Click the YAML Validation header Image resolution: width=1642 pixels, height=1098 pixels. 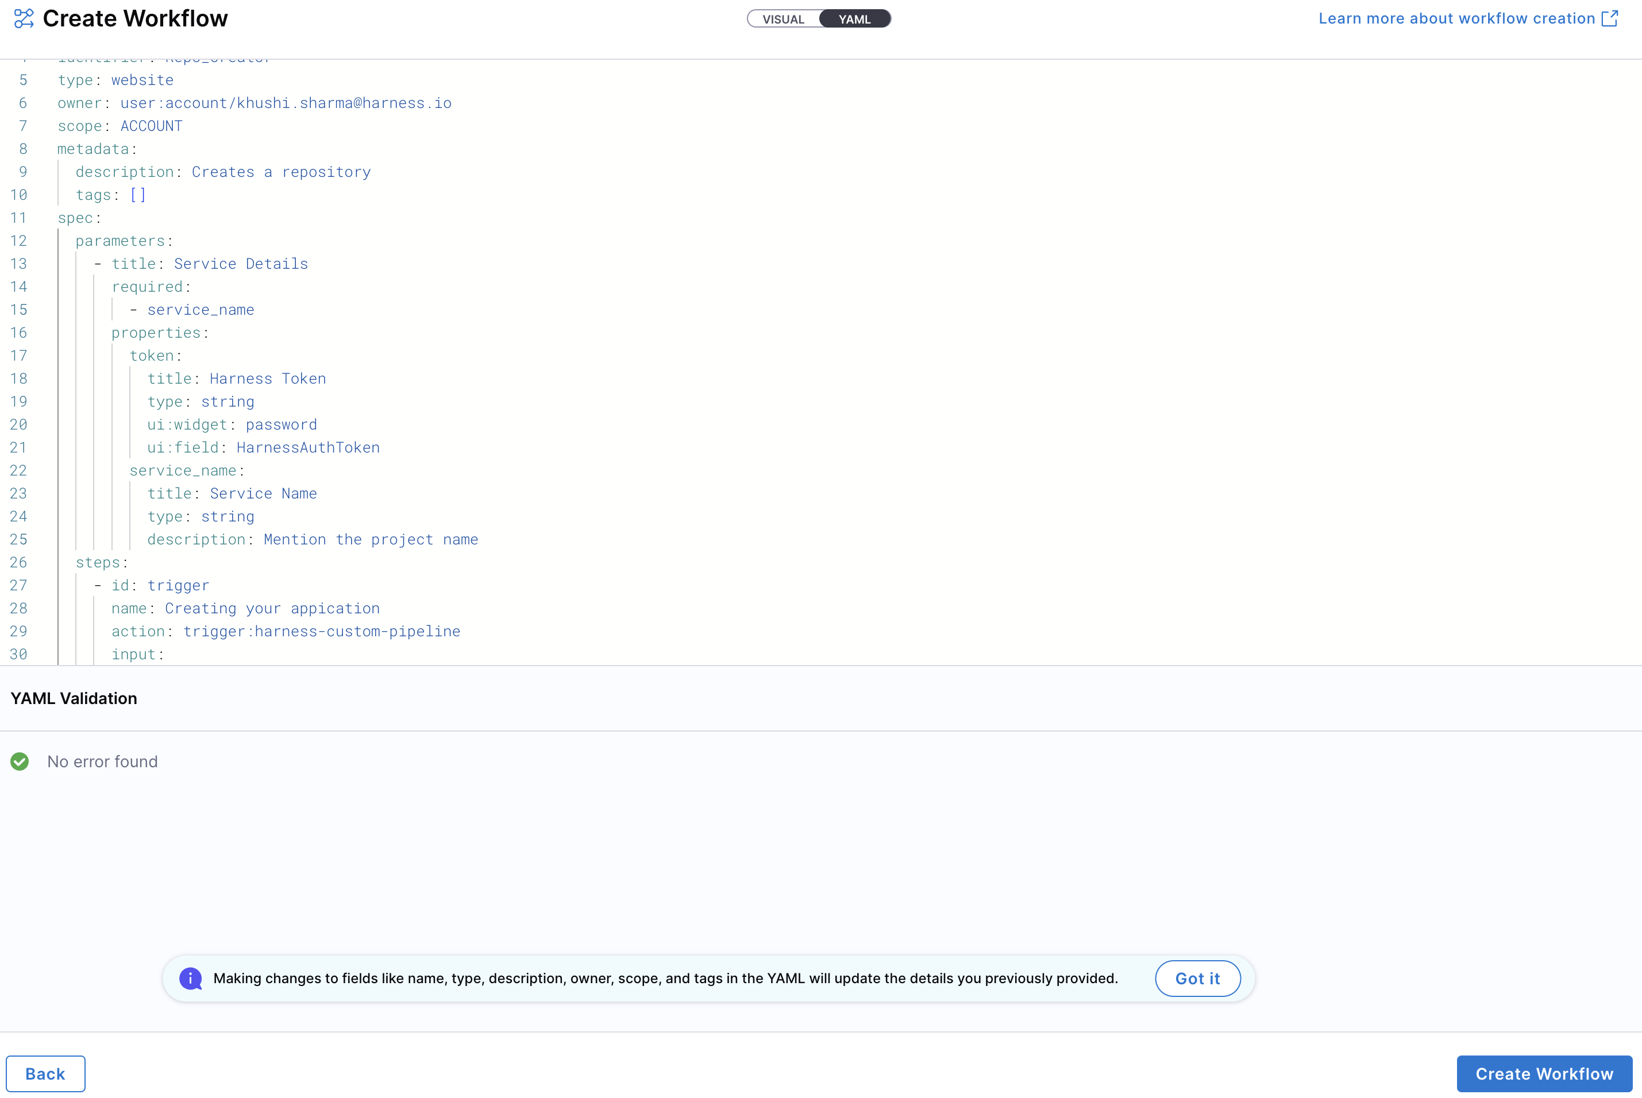74,698
